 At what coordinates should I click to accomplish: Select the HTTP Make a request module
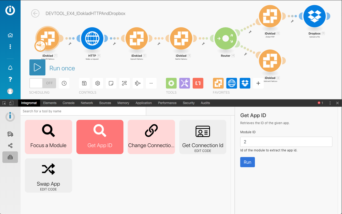tap(92, 38)
